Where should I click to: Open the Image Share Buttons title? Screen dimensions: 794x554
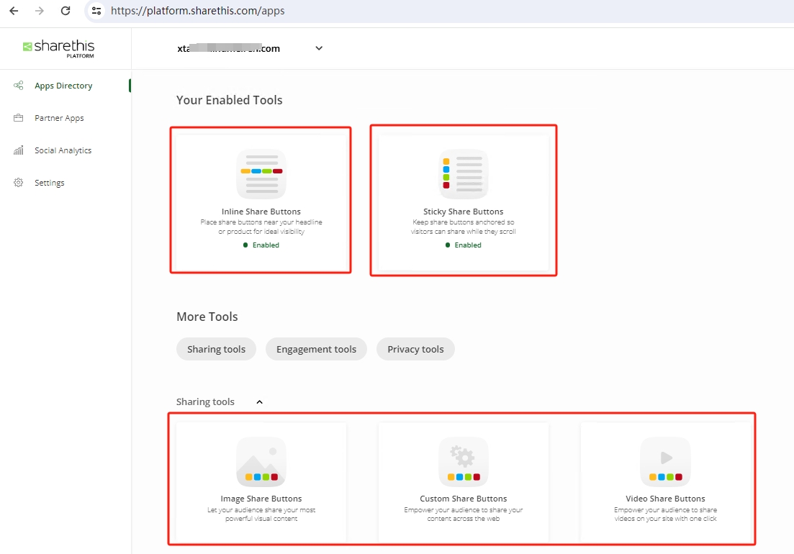tap(261, 499)
